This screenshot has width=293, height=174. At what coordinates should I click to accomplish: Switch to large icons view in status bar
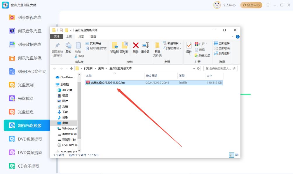click(237, 155)
